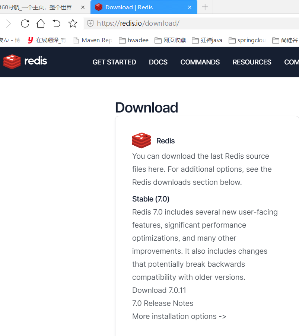Close the Download | Redis tab
Viewport: 299px width, 336px height.
click(x=190, y=7)
